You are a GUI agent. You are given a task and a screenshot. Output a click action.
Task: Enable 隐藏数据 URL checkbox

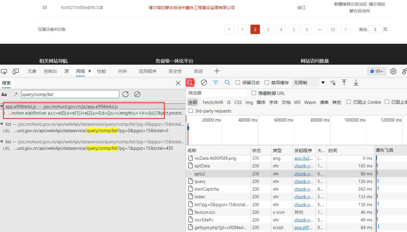[254, 93]
